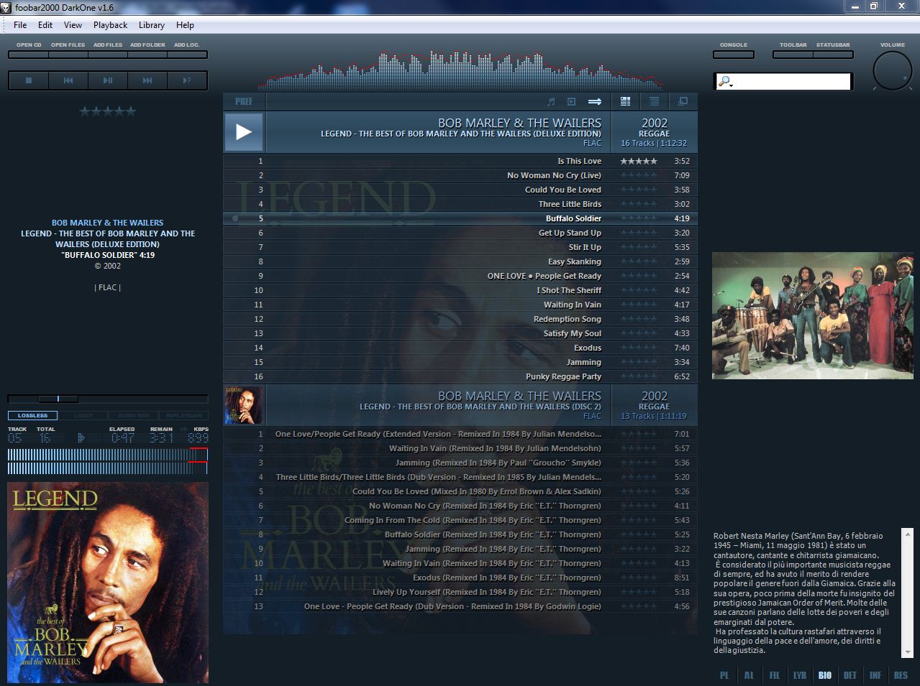Open the Edit menu

[45, 24]
